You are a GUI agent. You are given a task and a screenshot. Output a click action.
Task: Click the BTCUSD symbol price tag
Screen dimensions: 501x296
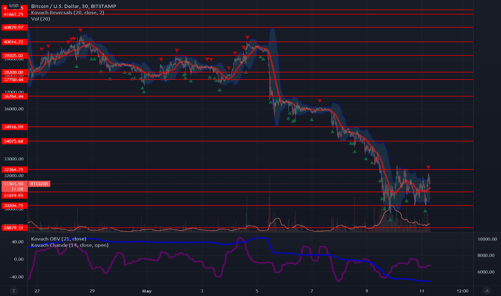coord(39,184)
